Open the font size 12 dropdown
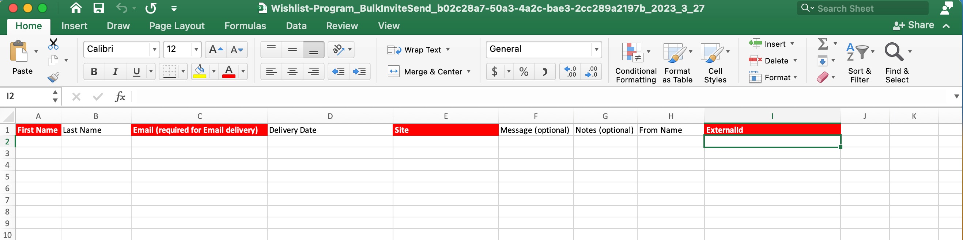This screenshot has width=963, height=240. [196, 50]
